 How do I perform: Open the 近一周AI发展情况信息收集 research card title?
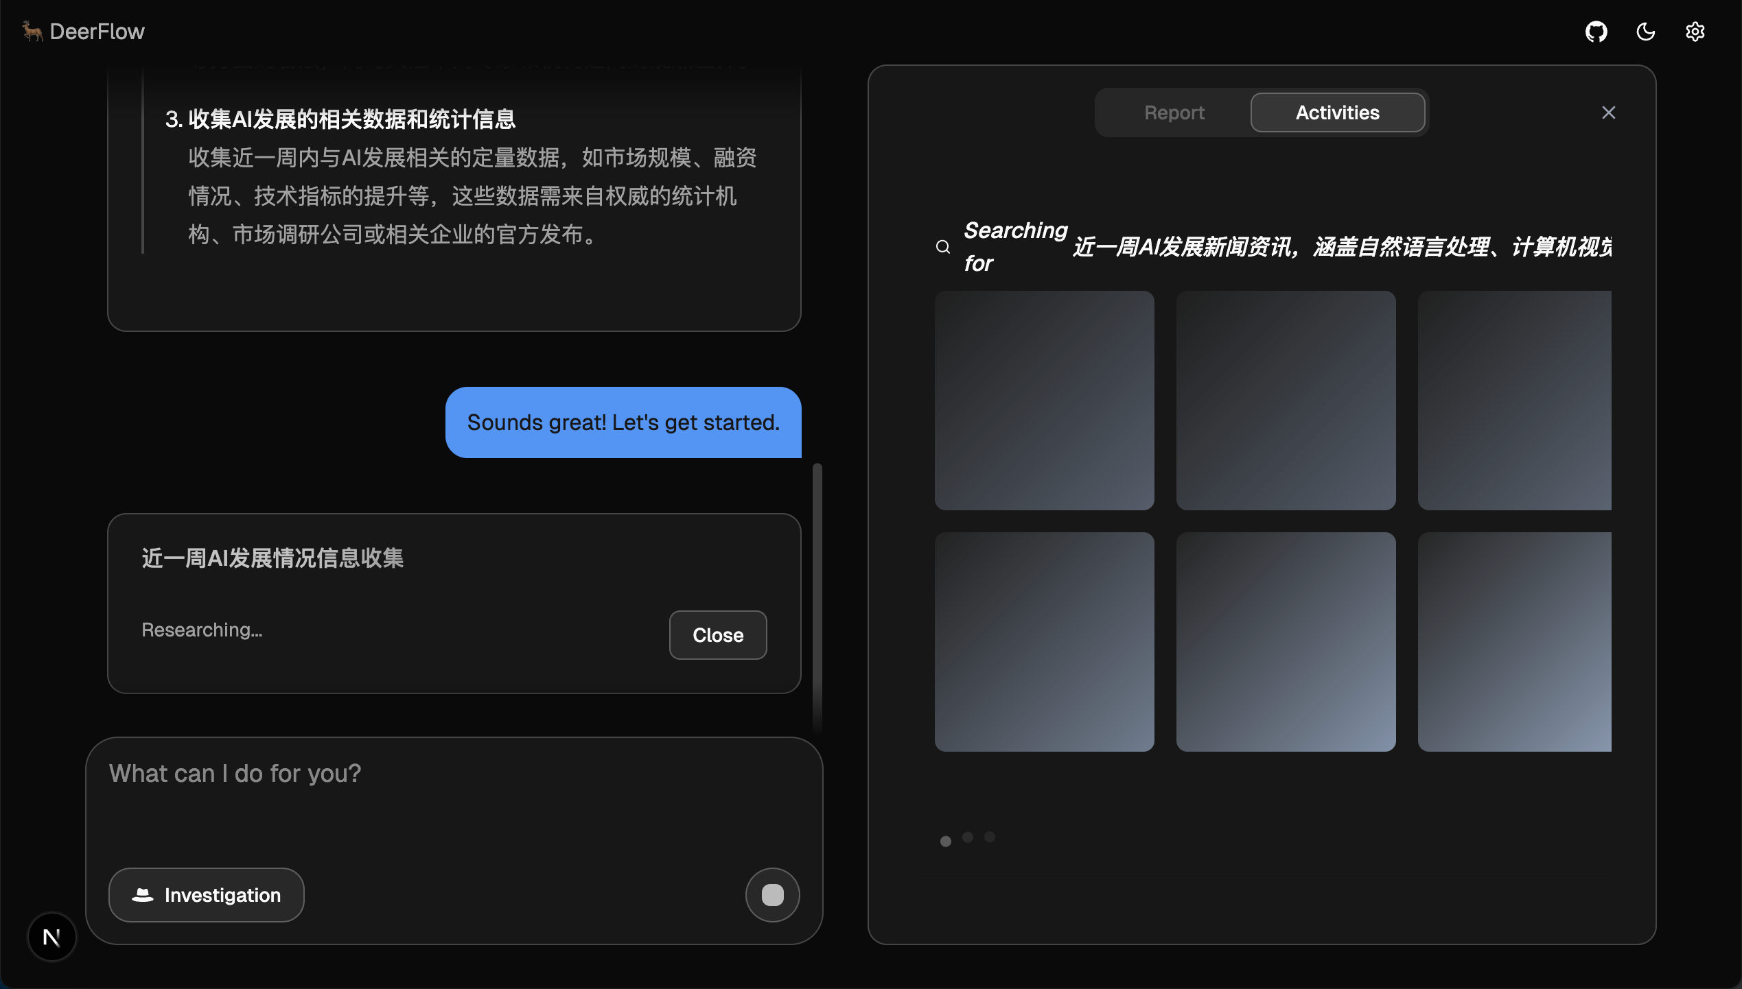(x=272, y=558)
